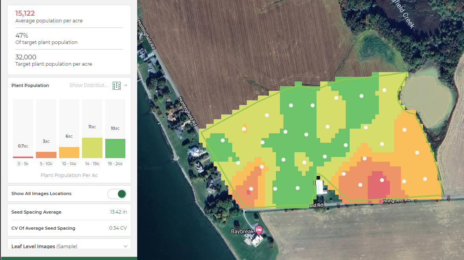Image resolution: width=464 pixels, height=260 pixels.
Task: Click the image dot in the eastern orange region
Action: click(417, 152)
